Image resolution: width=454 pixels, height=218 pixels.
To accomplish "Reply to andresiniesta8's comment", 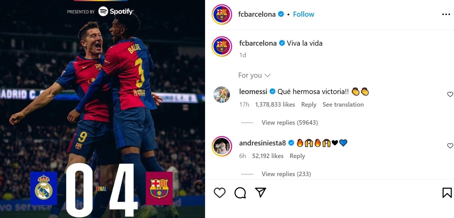I will click(297, 156).
